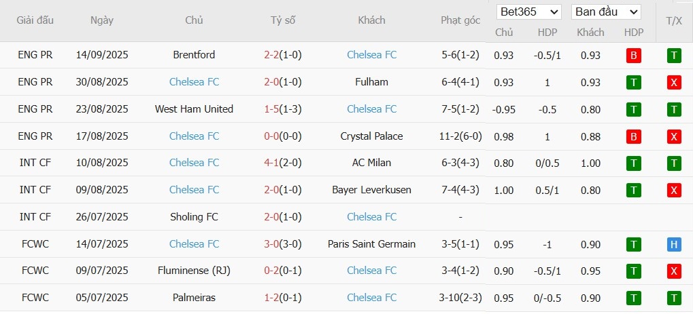Click green T/X badge in AC Milan row
This screenshot has height=314, width=693.
674,163
